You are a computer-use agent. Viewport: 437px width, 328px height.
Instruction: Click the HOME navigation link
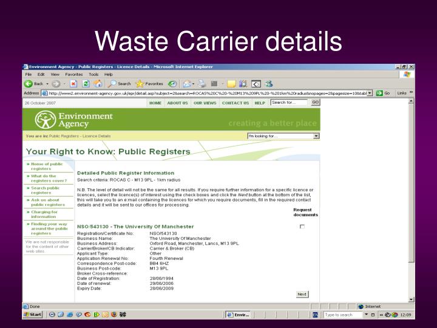[155, 103]
